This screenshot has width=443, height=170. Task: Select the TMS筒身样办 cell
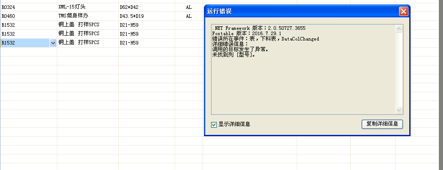[88, 16]
